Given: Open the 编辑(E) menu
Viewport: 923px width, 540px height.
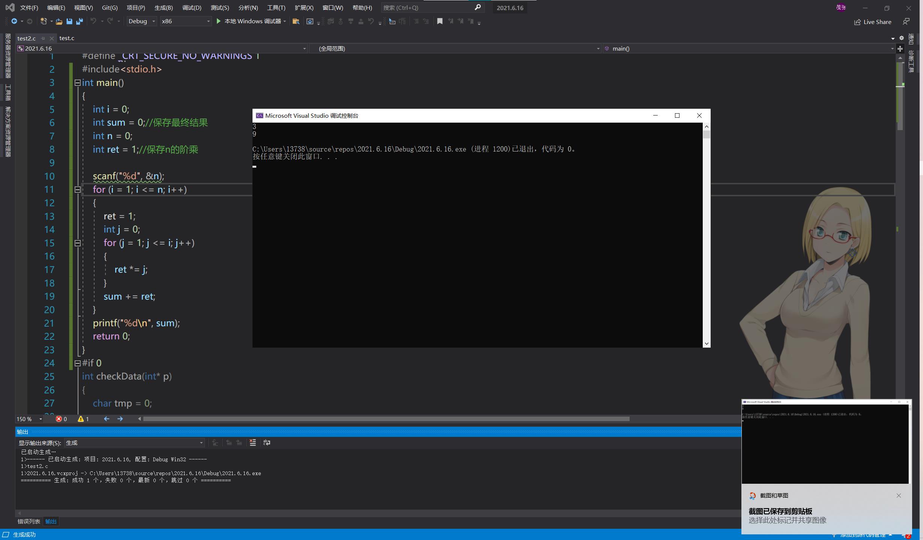Looking at the screenshot, I should tap(56, 7).
